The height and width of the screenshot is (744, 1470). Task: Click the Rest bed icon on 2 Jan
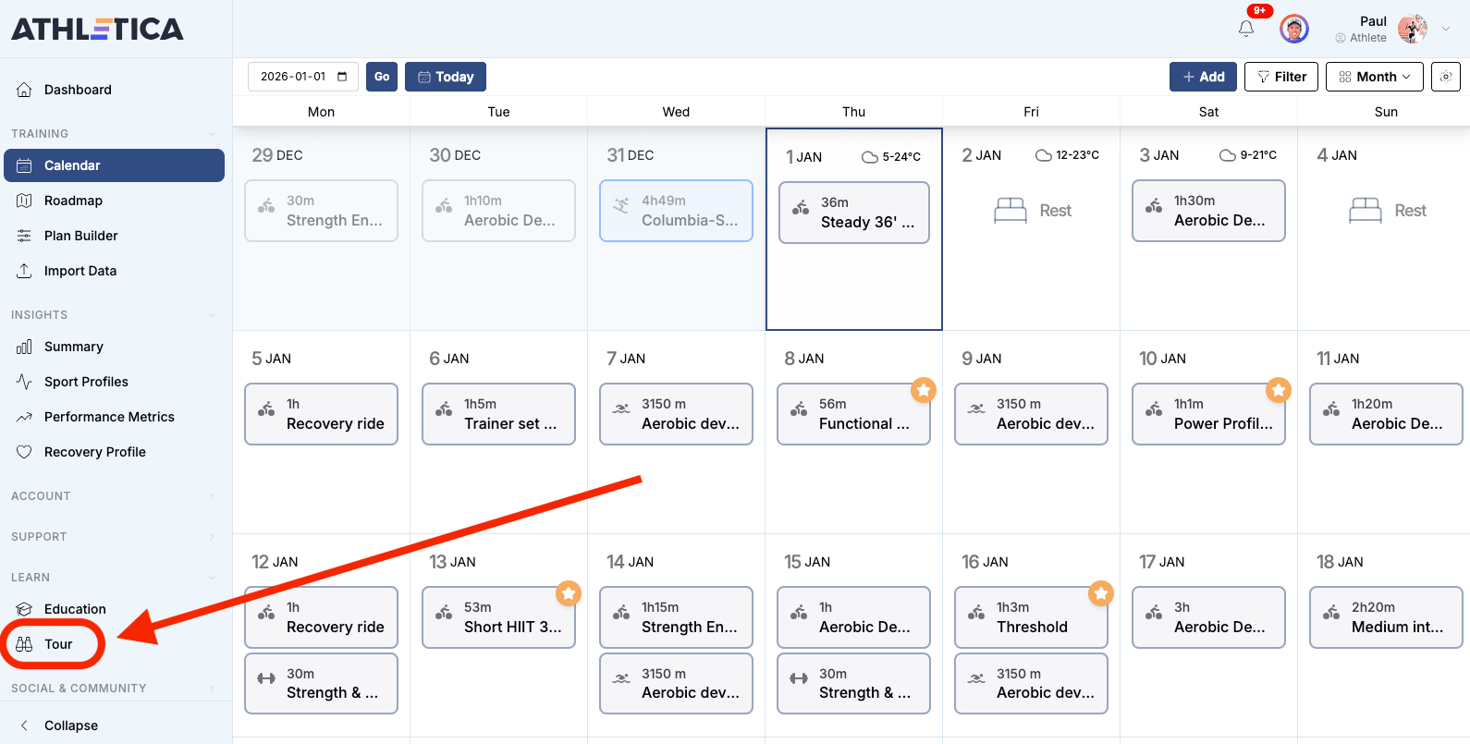pyautogui.click(x=1010, y=211)
